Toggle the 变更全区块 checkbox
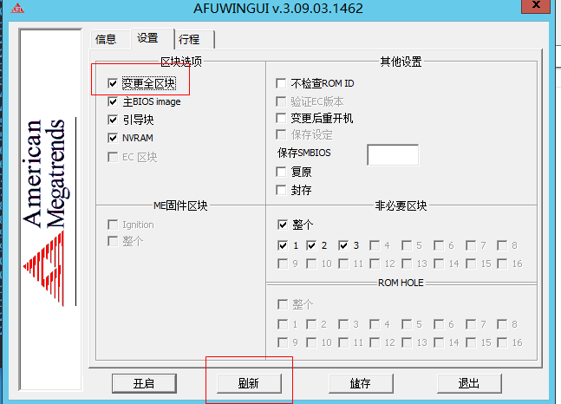 [113, 83]
